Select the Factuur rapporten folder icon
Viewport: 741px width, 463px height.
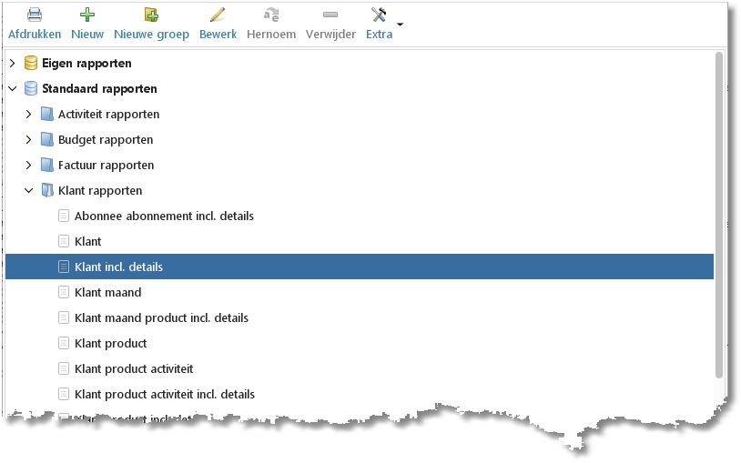click(x=46, y=165)
